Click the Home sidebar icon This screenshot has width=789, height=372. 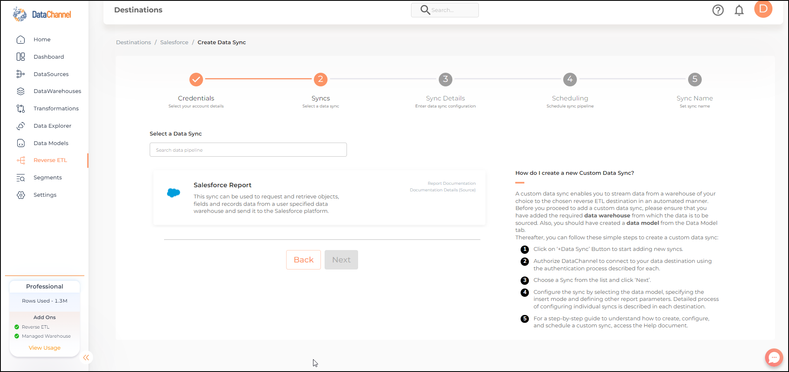[x=21, y=40]
